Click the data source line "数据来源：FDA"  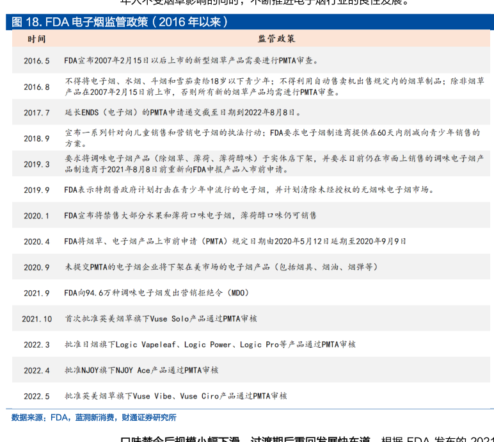pos(93,417)
